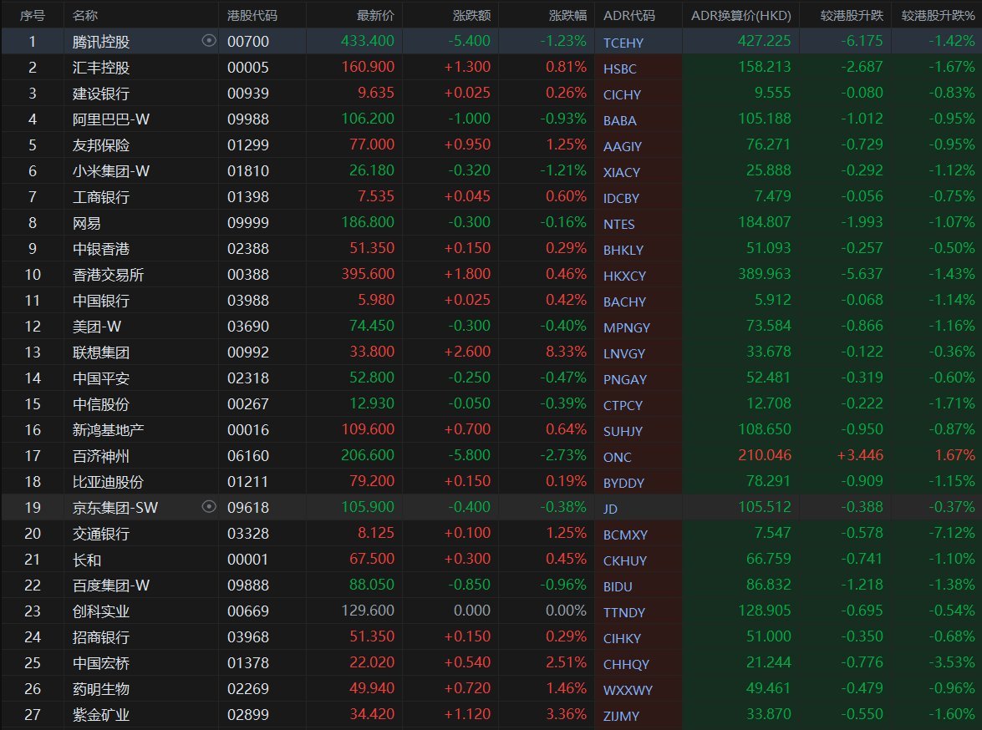Viewport: 982px width, 730px height.
Task: Click the LNVGY ADR code
Action: point(623,354)
